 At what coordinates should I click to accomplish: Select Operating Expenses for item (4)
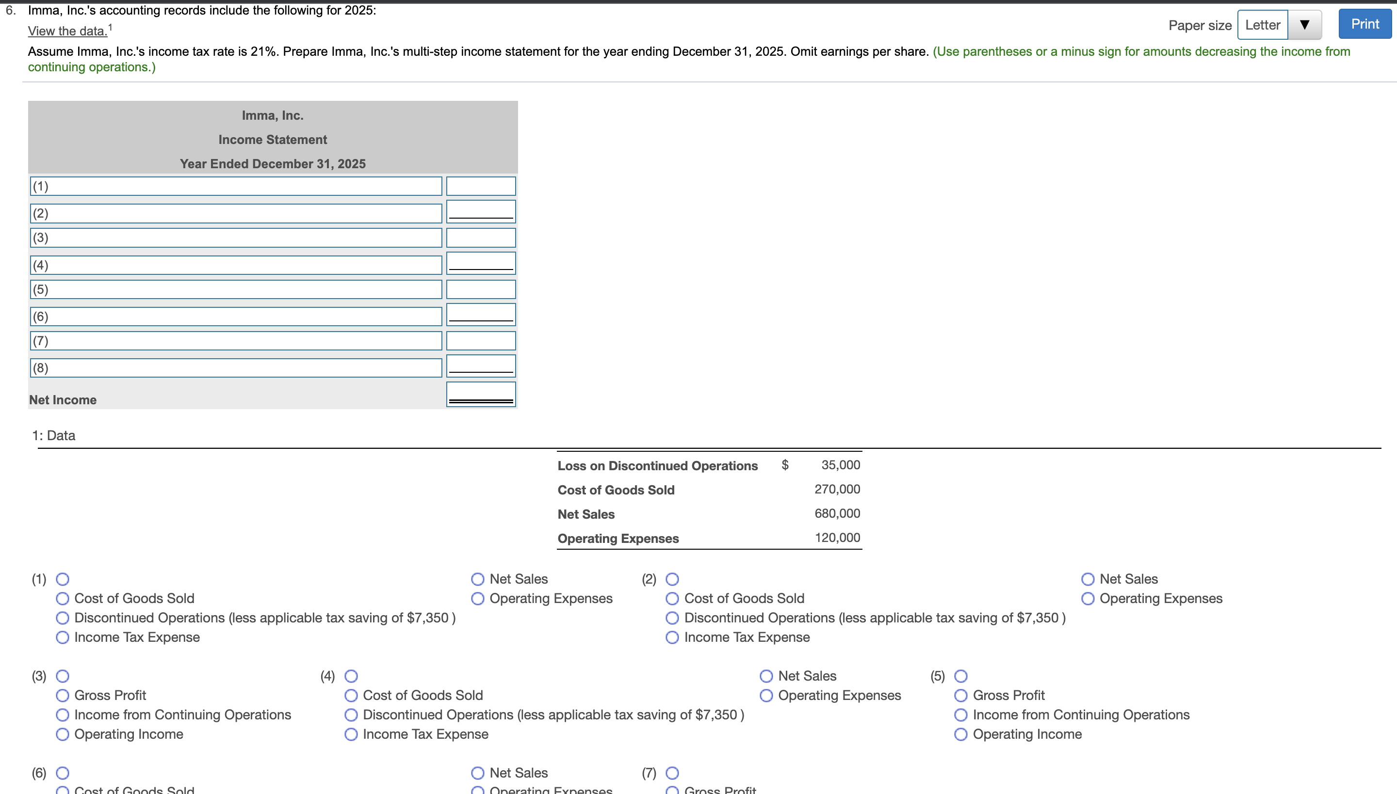766,696
